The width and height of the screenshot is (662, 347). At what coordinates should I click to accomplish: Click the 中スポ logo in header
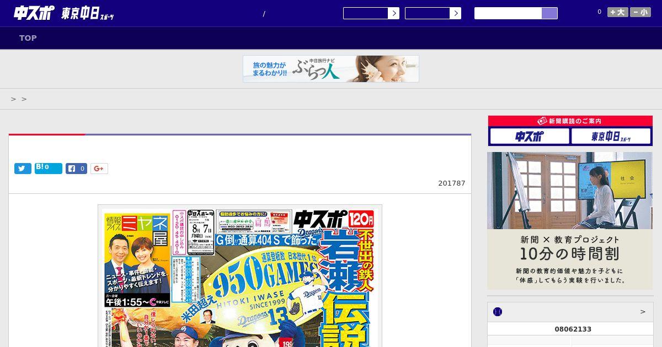[x=34, y=13]
